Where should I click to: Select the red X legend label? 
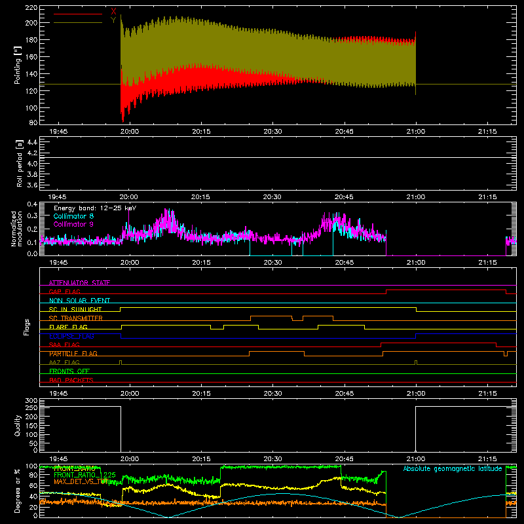click(x=113, y=11)
